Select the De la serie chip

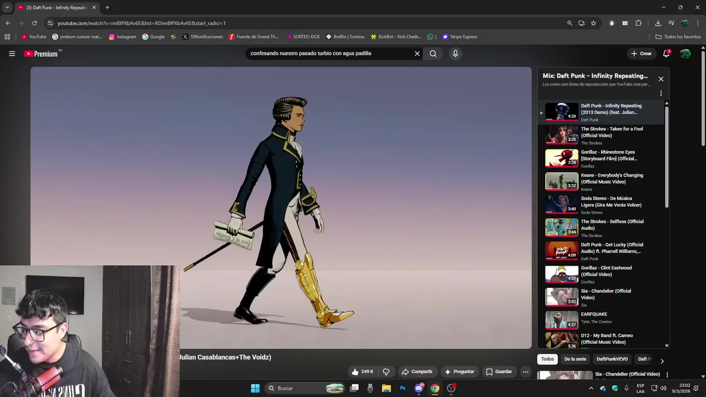pyautogui.click(x=575, y=359)
